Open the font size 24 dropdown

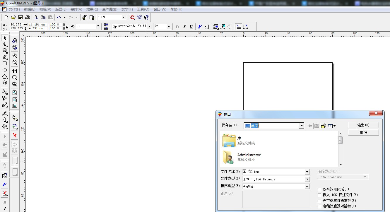pyautogui.click(x=169, y=26)
